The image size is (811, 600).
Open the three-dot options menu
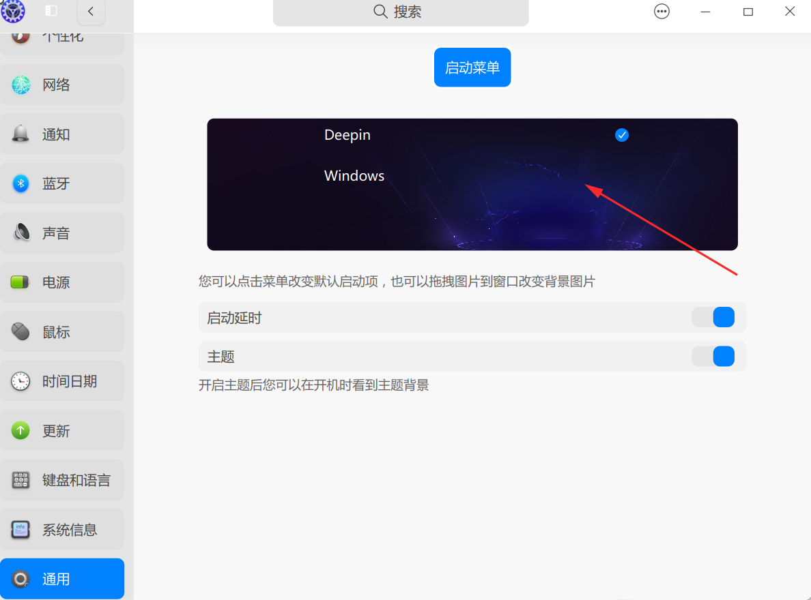coord(661,12)
